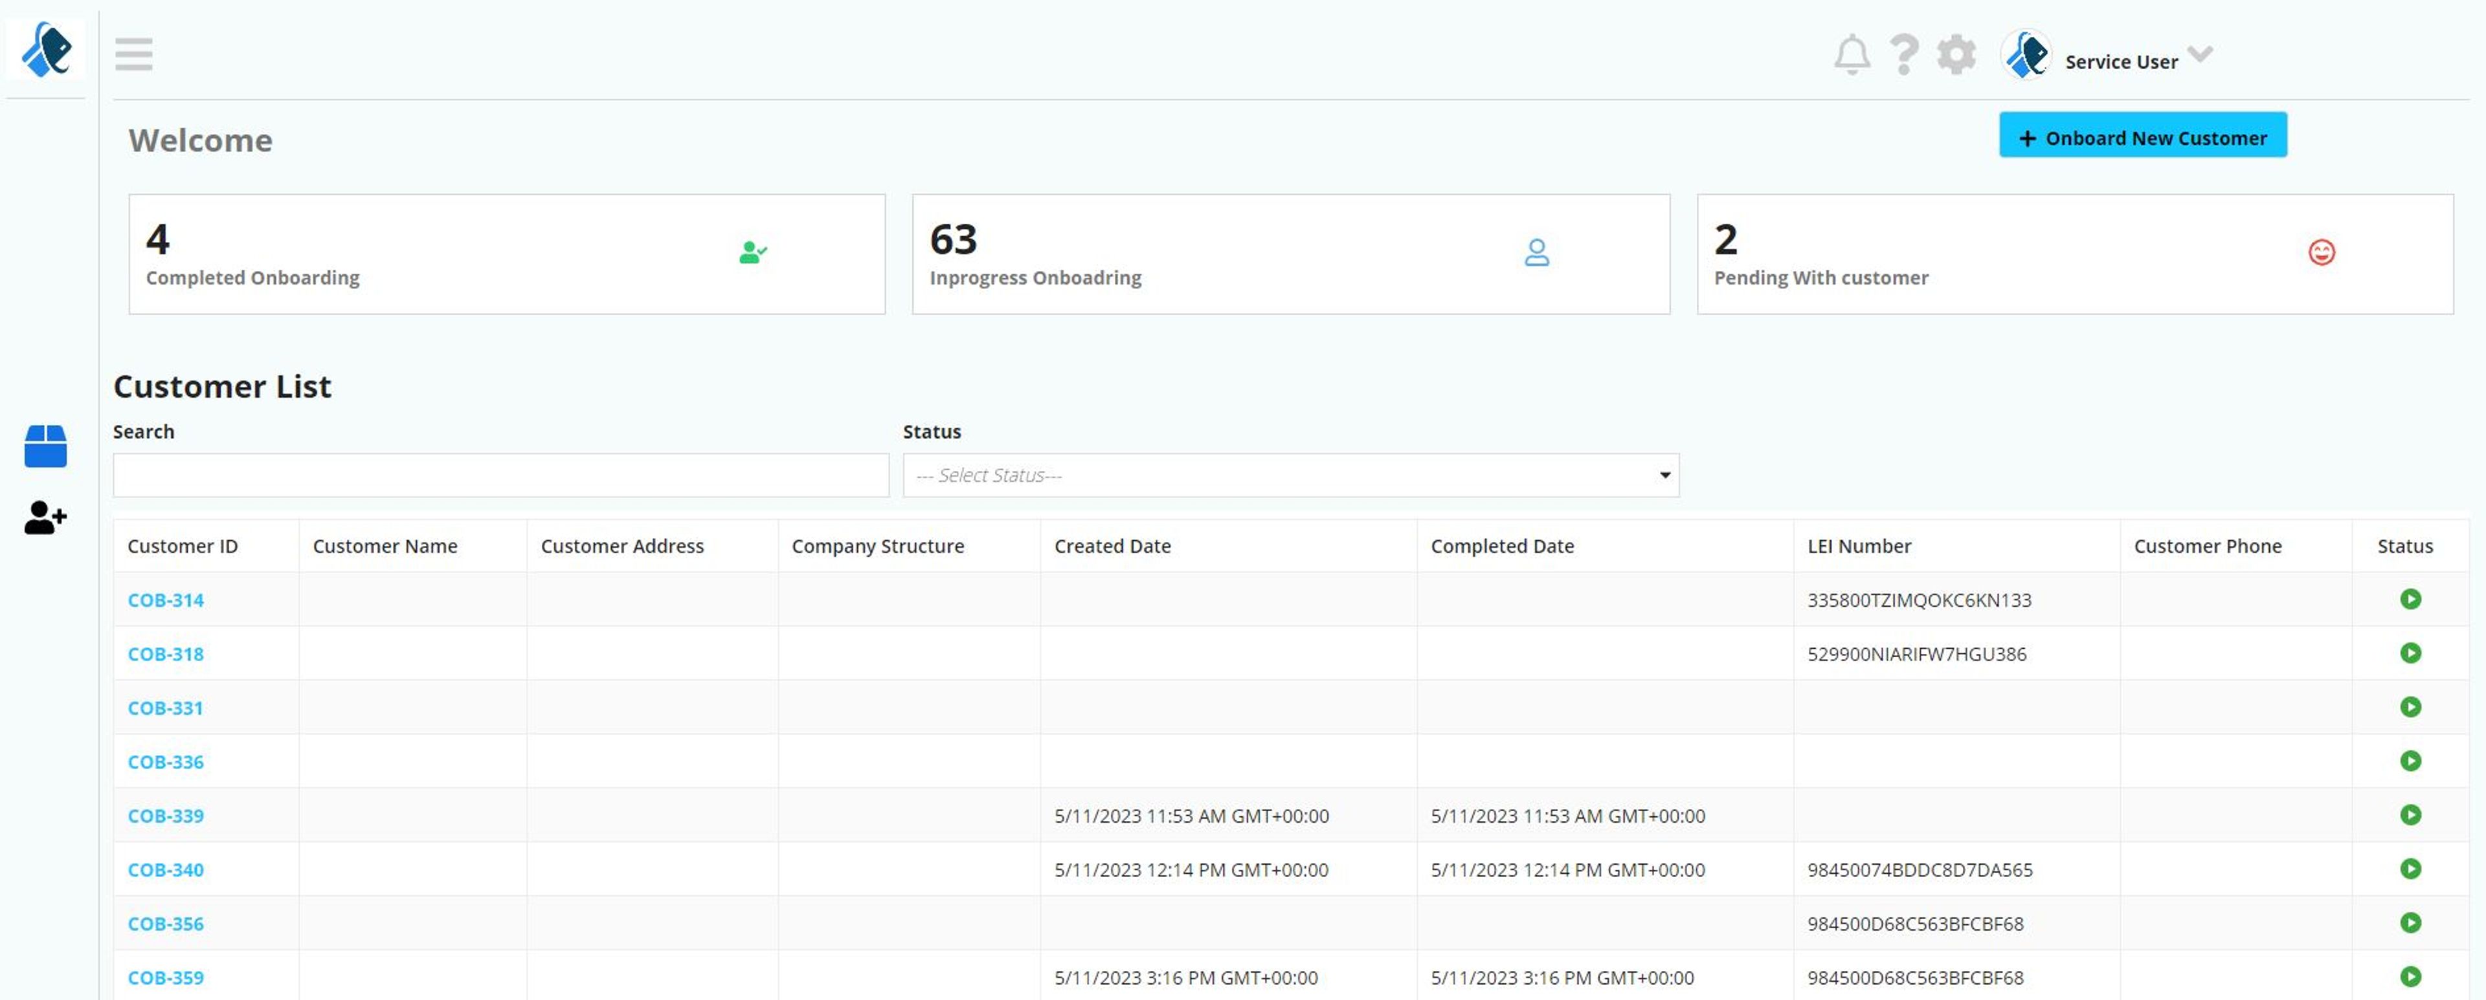Open the Select Status dropdown
2486x1000 pixels.
click(1290, 475)
